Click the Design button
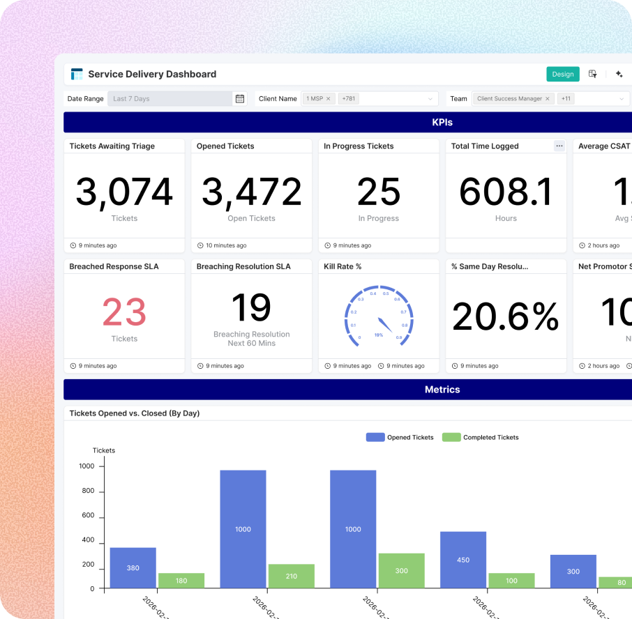The image size is (632, 619). click(x=562, y=74)
